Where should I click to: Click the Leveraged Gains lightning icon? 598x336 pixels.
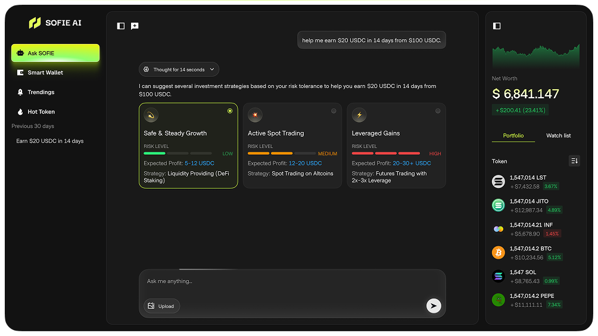(359, 115)
